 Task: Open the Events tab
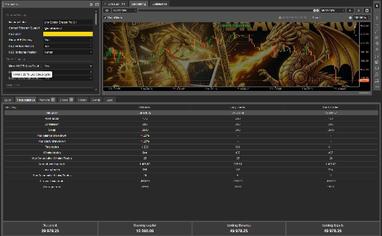pyautogui.click(x=95, y=100)
